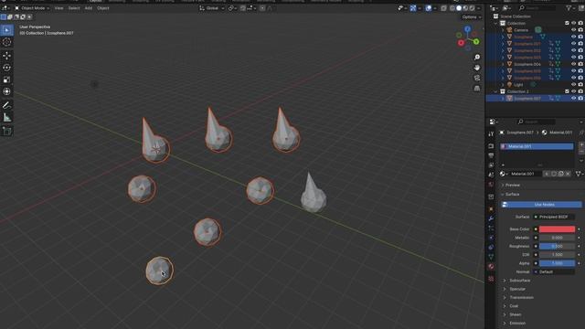This screenshot has width=585, height=329.
Task: Expand the Subsurface panel
Action: tap(519, 281)
